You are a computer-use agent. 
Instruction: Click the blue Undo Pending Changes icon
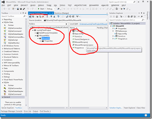[58, 17]
